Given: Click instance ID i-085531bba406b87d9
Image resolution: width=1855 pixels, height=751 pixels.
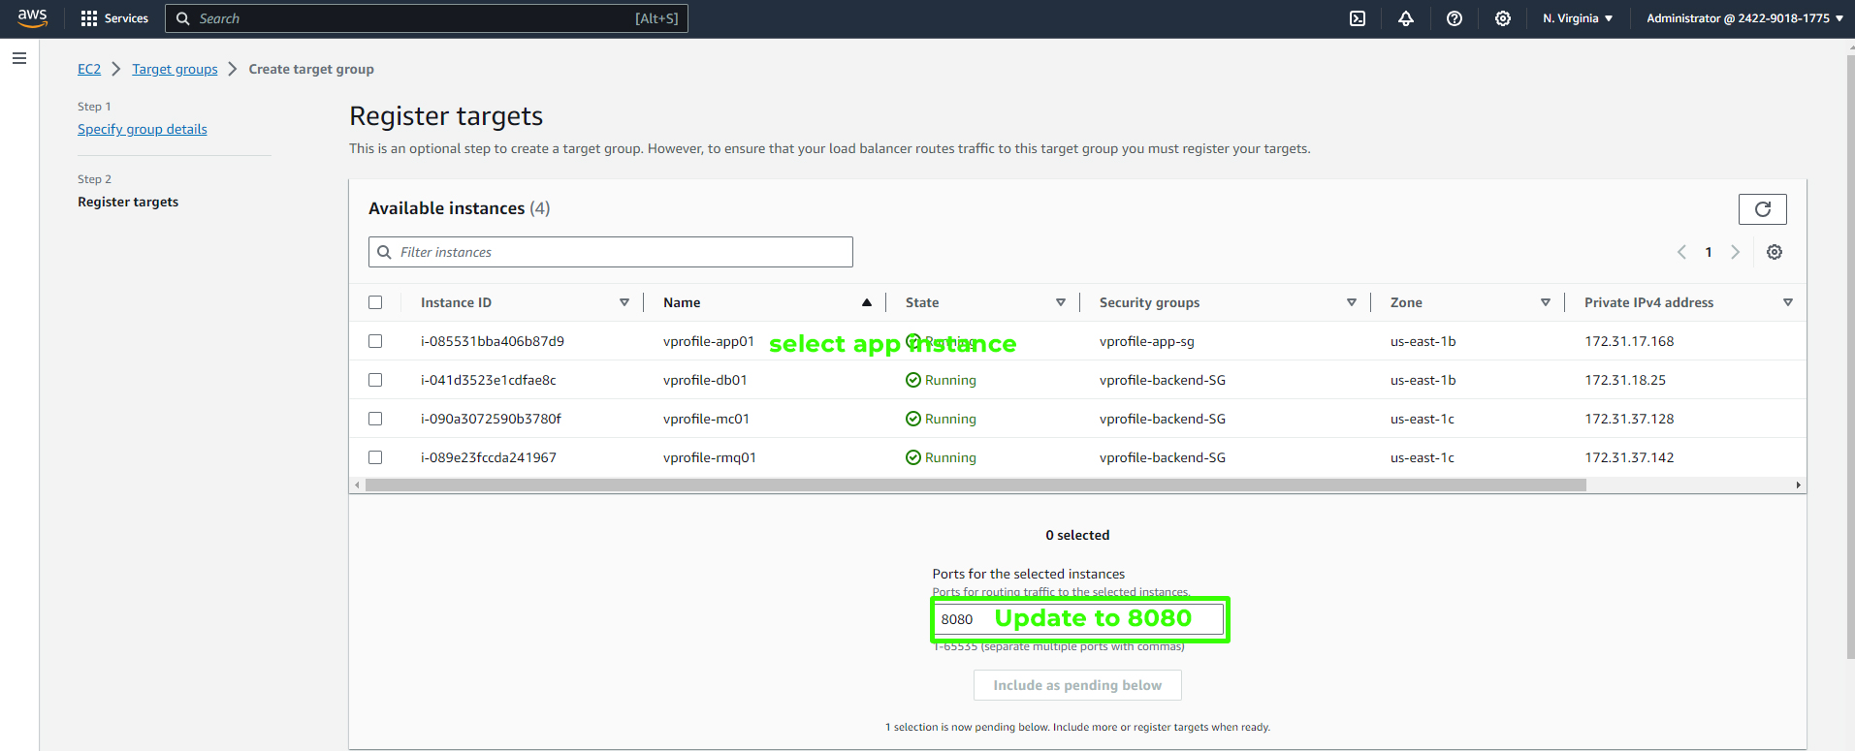Looking at the screenshot, I should (x=493, y=341).
